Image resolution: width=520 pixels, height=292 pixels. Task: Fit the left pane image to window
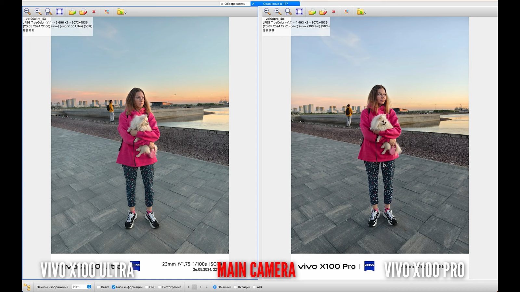[x=59, y=12]
